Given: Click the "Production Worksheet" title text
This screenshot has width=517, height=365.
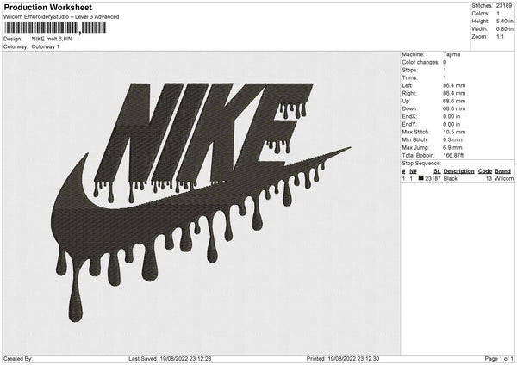Looking at the screenshot, I should pos(47,8).
